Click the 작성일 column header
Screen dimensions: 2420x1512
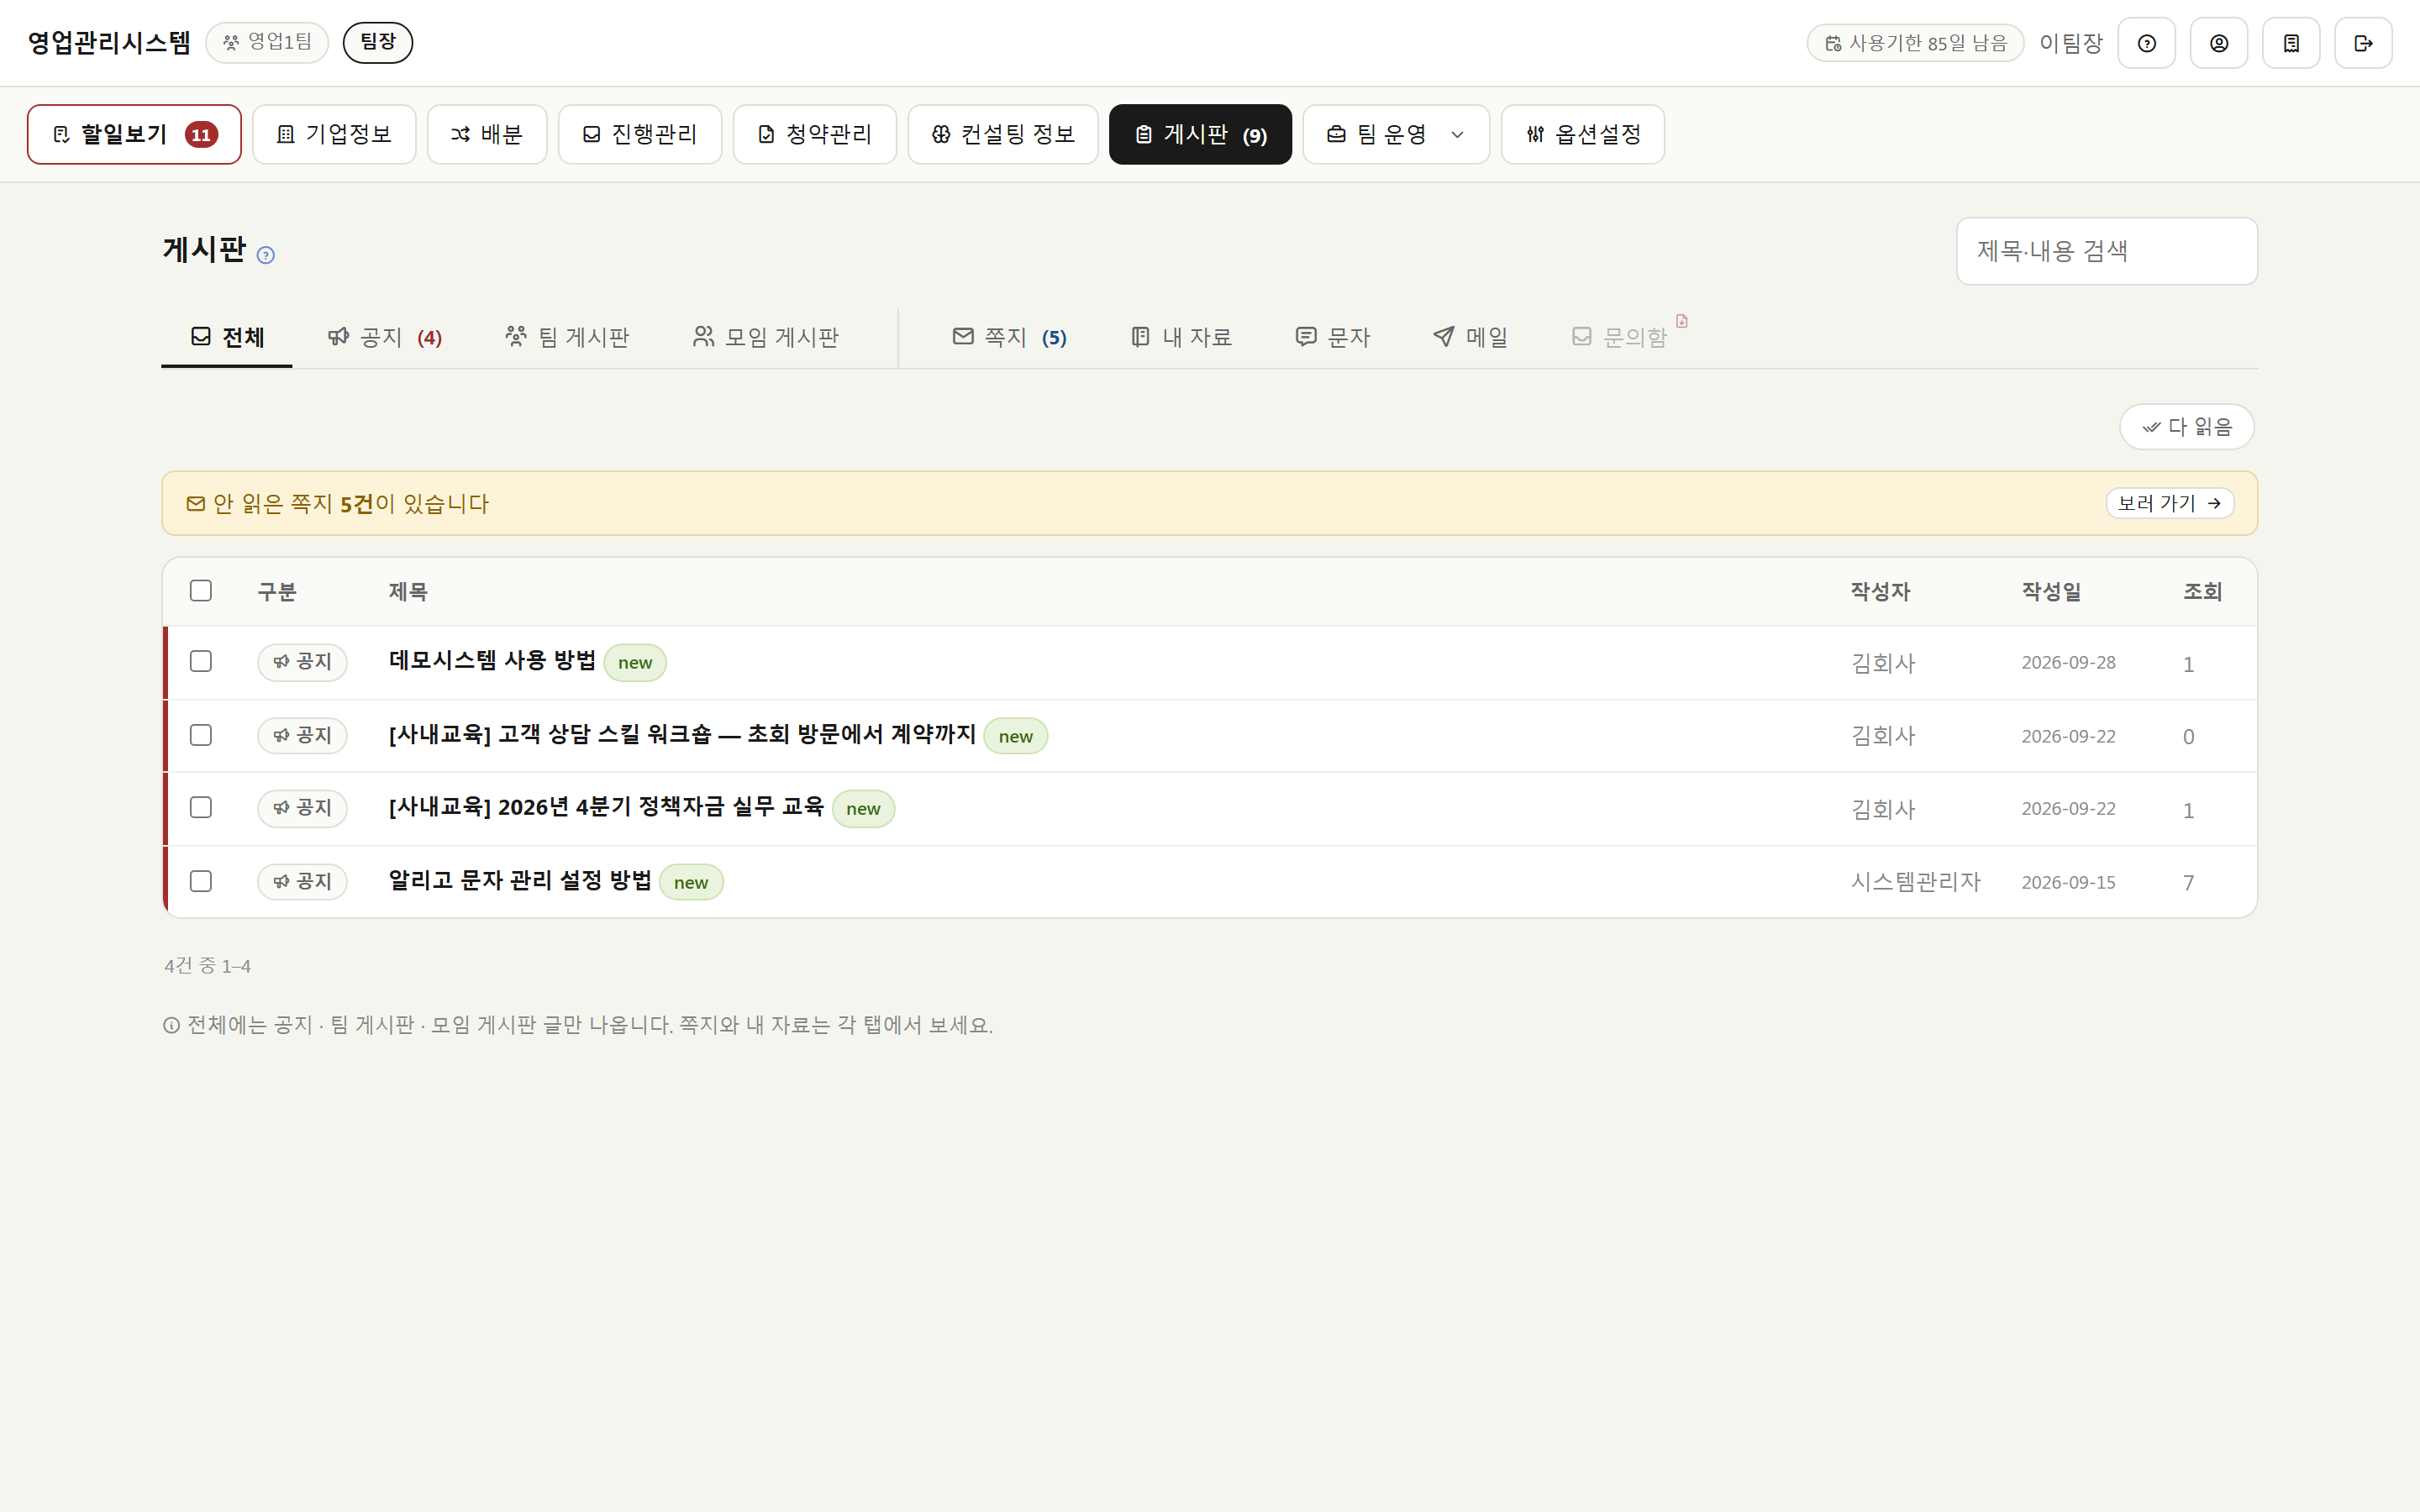coord(2051,592)
